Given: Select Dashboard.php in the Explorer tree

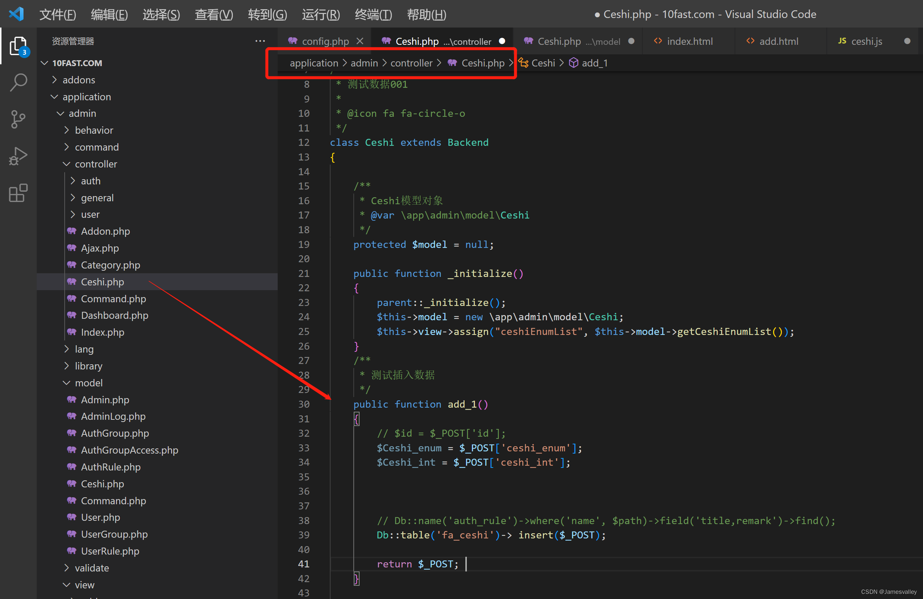Looking at the screenshot, I should (114, 315).
